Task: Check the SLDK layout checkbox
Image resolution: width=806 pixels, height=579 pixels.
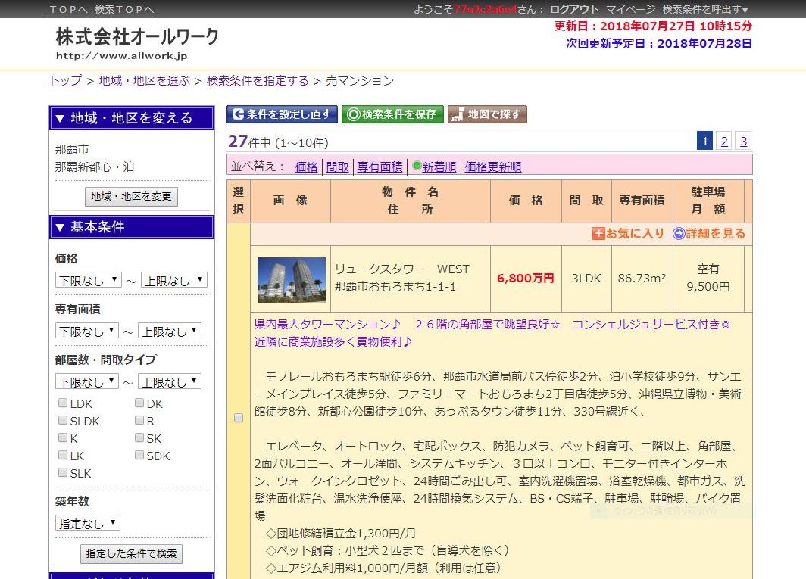Action: coord(63,420)
